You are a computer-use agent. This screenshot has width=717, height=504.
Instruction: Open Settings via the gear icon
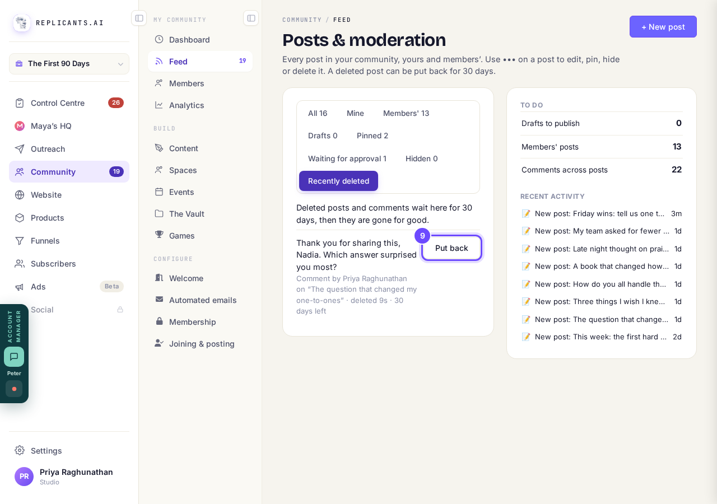click(20, 450)
